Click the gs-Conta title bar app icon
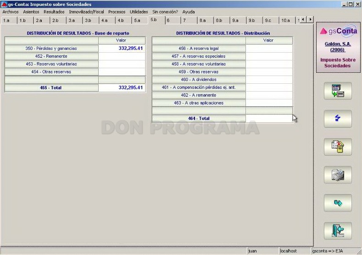Image resolution: width=362 pixels, height=255 pixels. pyautogui.click(x=4, y=4)
